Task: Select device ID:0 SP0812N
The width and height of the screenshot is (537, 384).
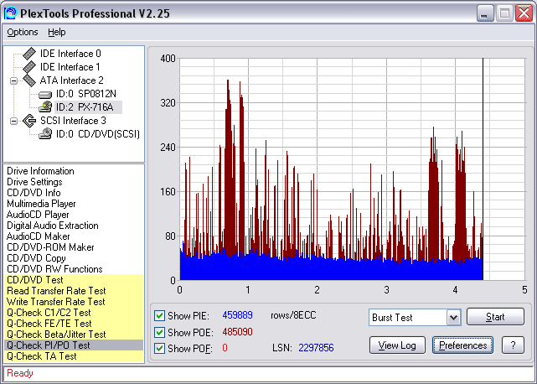Action: (x=86, y=94)
